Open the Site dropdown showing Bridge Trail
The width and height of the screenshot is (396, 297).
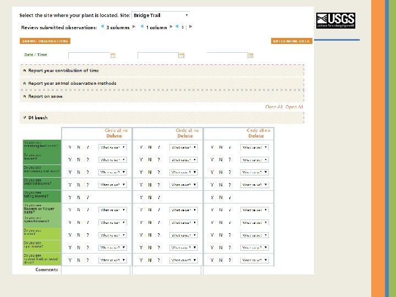[161, 15]
